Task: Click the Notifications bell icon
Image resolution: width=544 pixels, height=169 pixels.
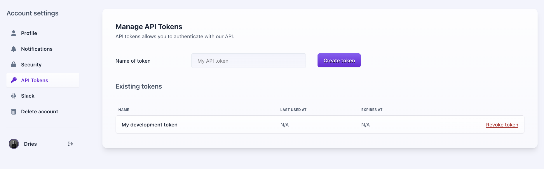Action: click(14, 49)
